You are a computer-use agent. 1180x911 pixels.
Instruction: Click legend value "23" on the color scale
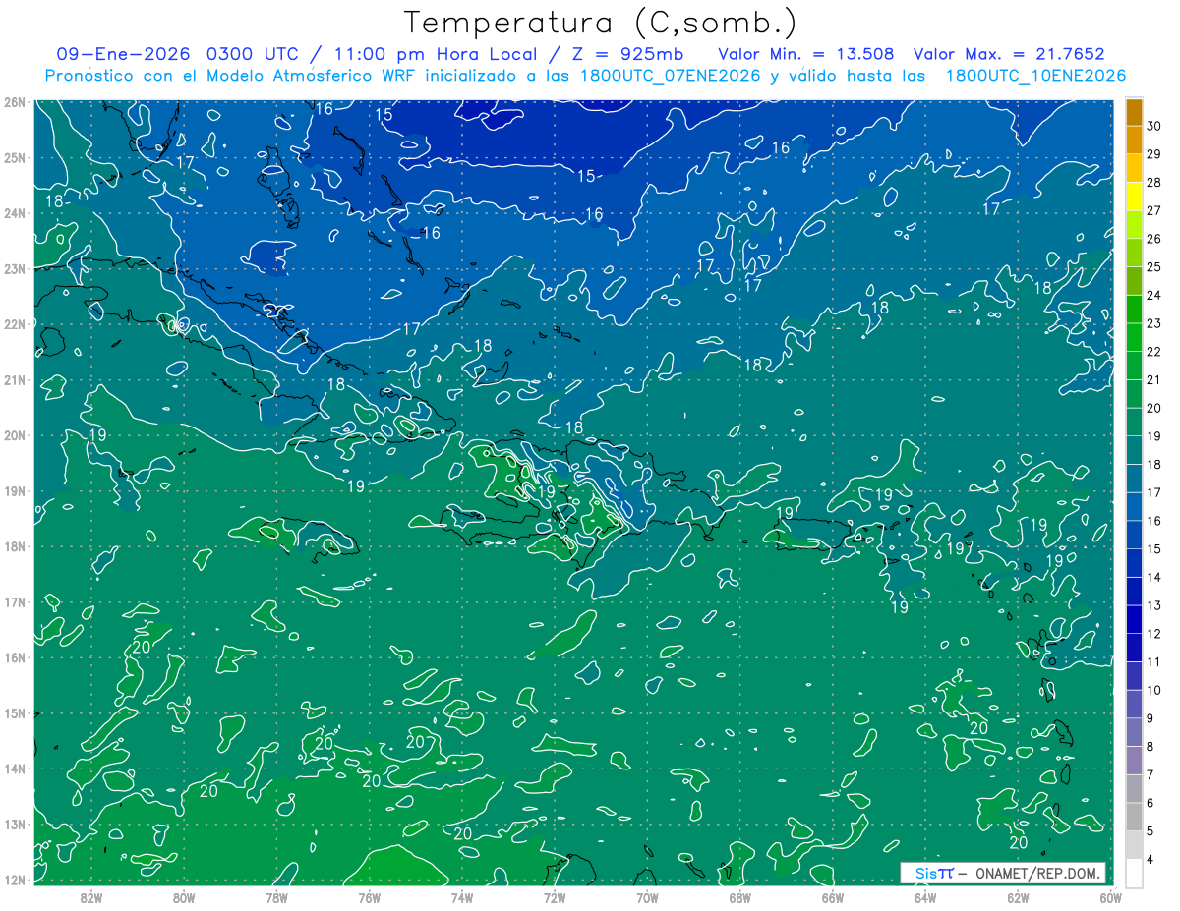click(x=1154, y=323)
